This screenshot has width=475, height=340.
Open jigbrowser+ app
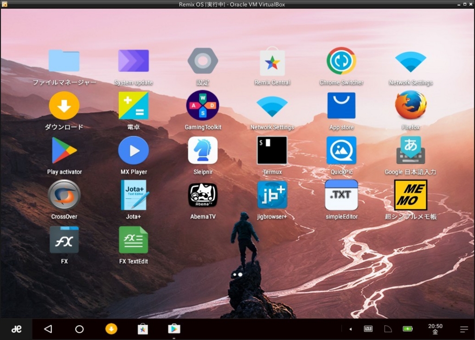click(272, 195)
